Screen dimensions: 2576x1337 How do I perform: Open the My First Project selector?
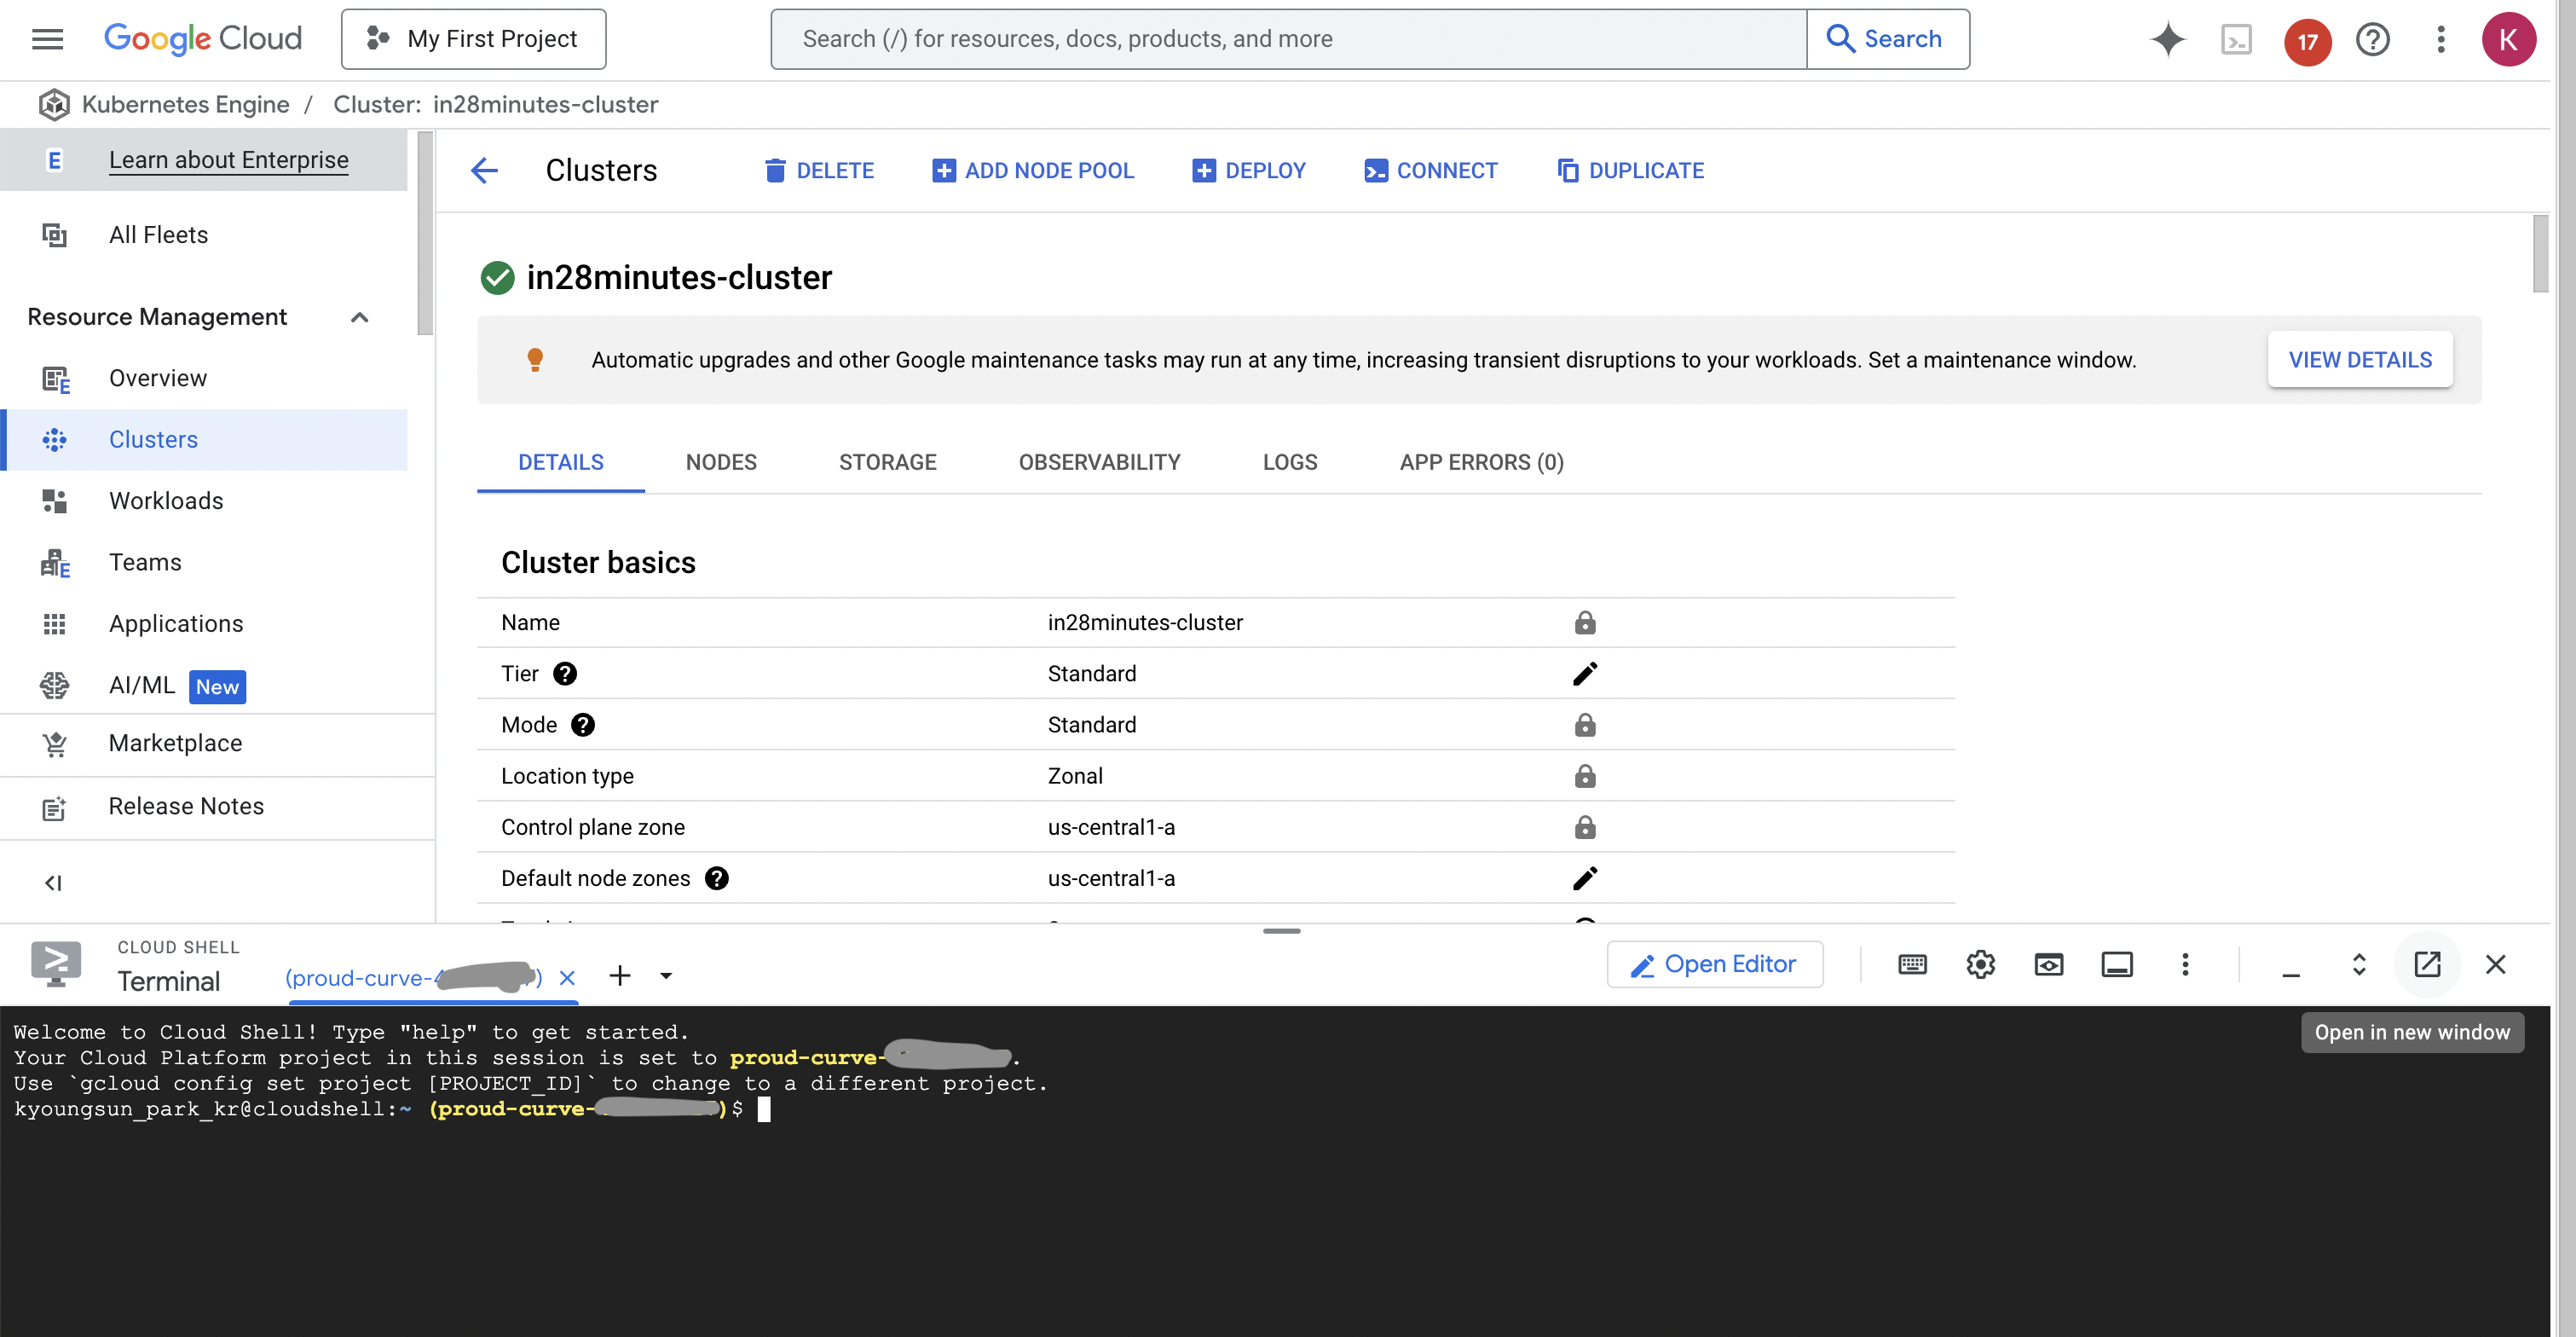[473, 39]
